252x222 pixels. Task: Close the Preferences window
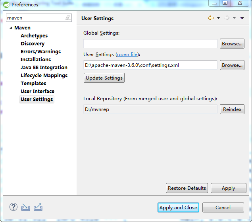coord(240,3)
